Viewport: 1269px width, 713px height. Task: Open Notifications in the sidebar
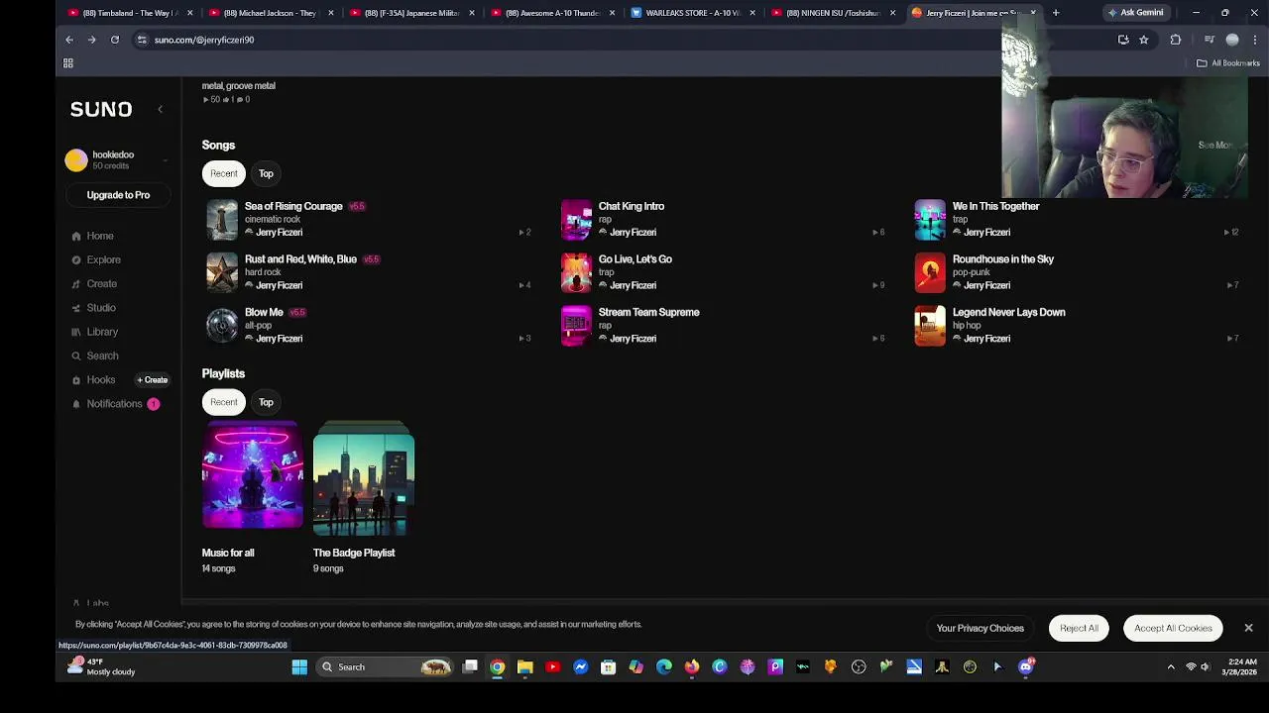pyautogui.click(x=114, y=404)
